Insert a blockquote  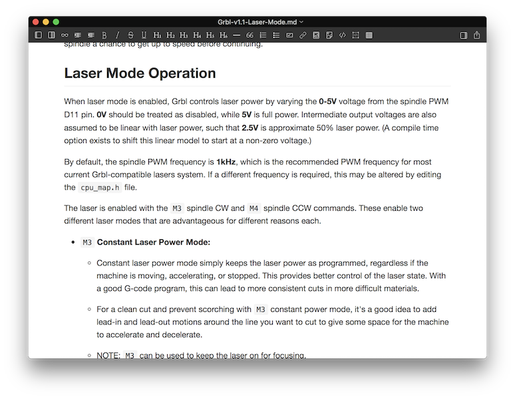coord(250,35)
